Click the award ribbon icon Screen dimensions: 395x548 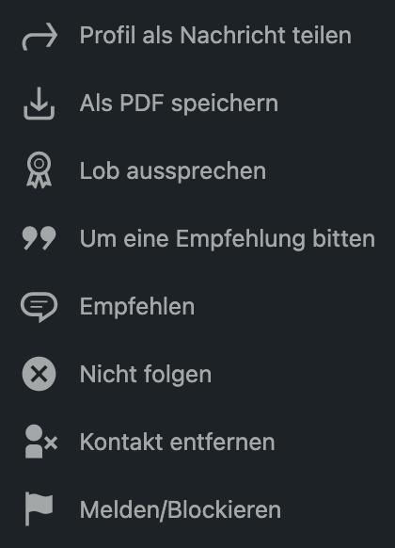pyautogui.click(x=39, y=170)
